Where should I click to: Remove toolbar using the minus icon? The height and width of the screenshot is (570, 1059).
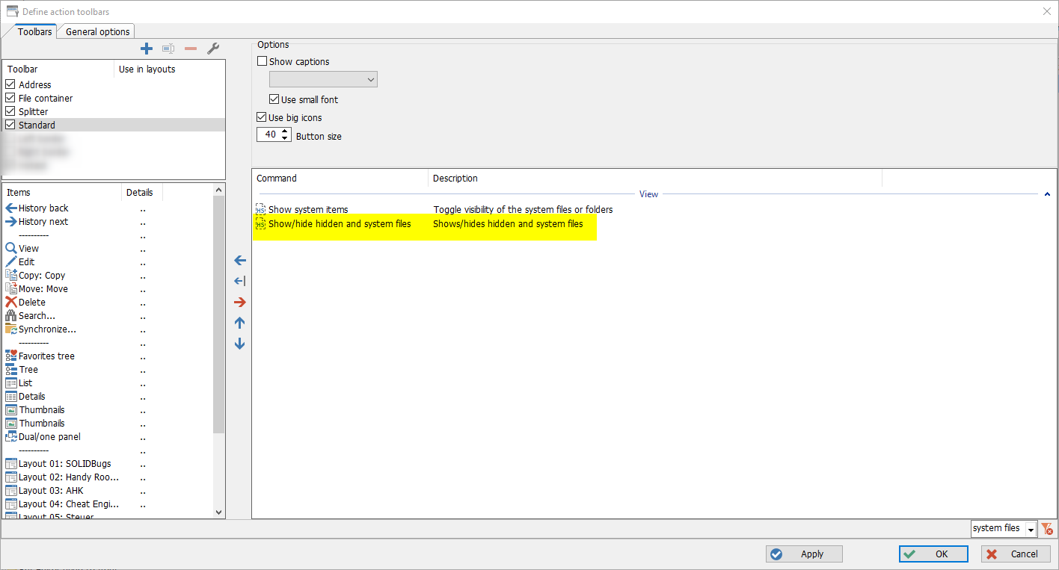(191, 49)
